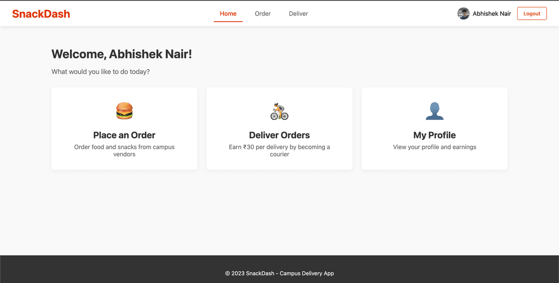Go to the Deliver tab

point(299,14)
